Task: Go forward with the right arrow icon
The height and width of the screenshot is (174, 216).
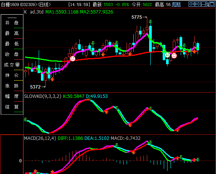Action: pos(198,4)
